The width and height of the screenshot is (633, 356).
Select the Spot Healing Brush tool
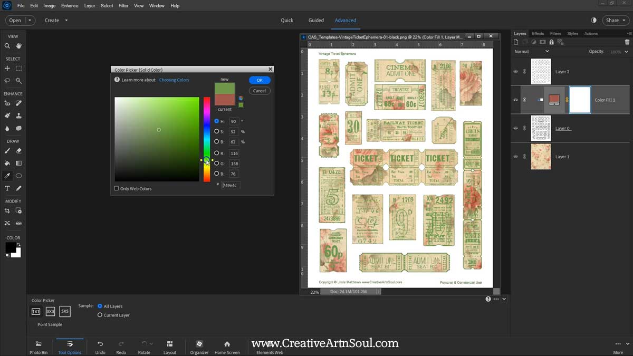click(19, 103)
